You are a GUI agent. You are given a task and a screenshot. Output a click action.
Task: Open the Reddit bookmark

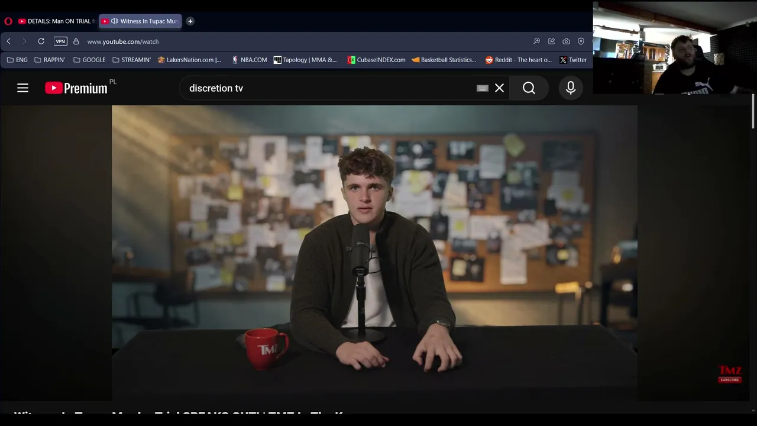coord(518,60)
